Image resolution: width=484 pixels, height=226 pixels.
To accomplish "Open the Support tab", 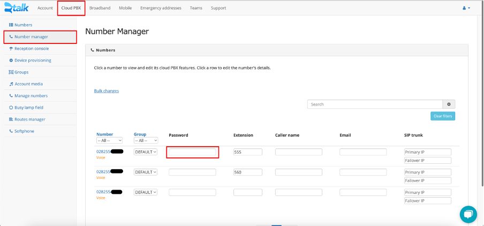I will 218,8.
